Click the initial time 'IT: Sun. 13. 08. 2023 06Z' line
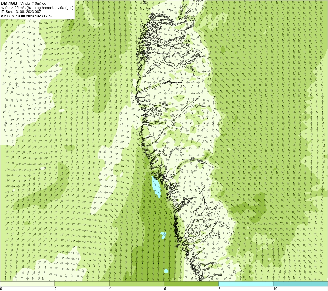328x291 pixels. pyautogui.click(x=21, y=12)
